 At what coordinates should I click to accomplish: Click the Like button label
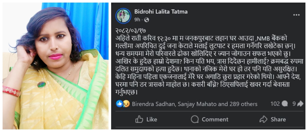[x=152, y=119]
